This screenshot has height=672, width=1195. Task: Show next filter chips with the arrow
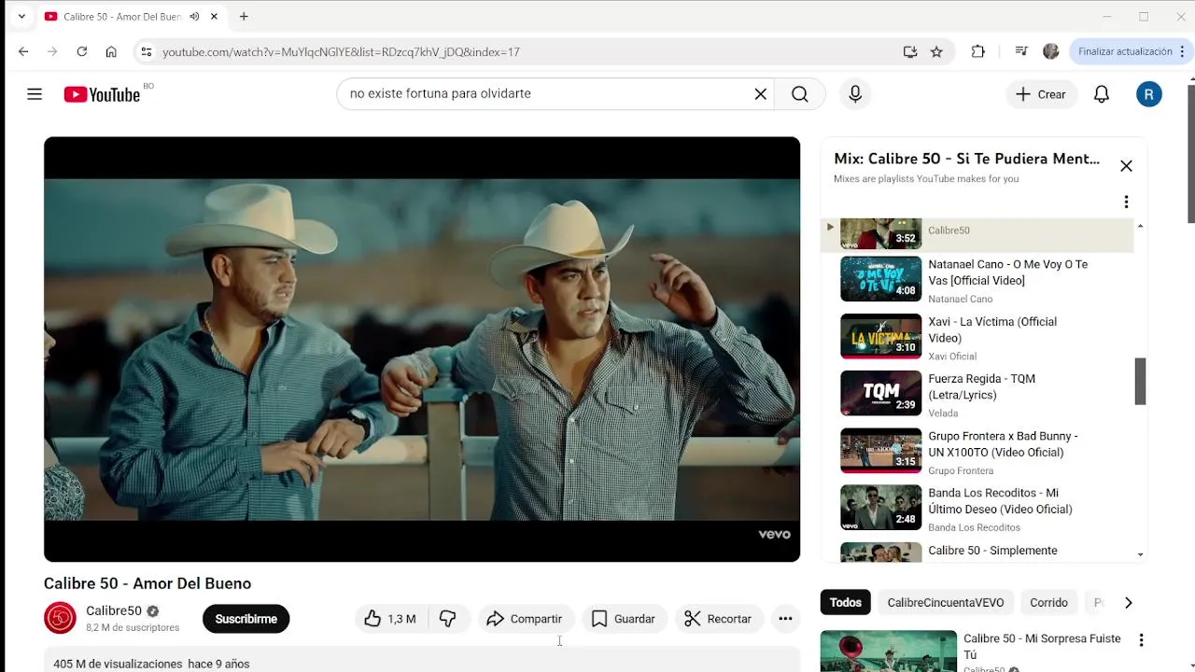(x=1128, y=603)
